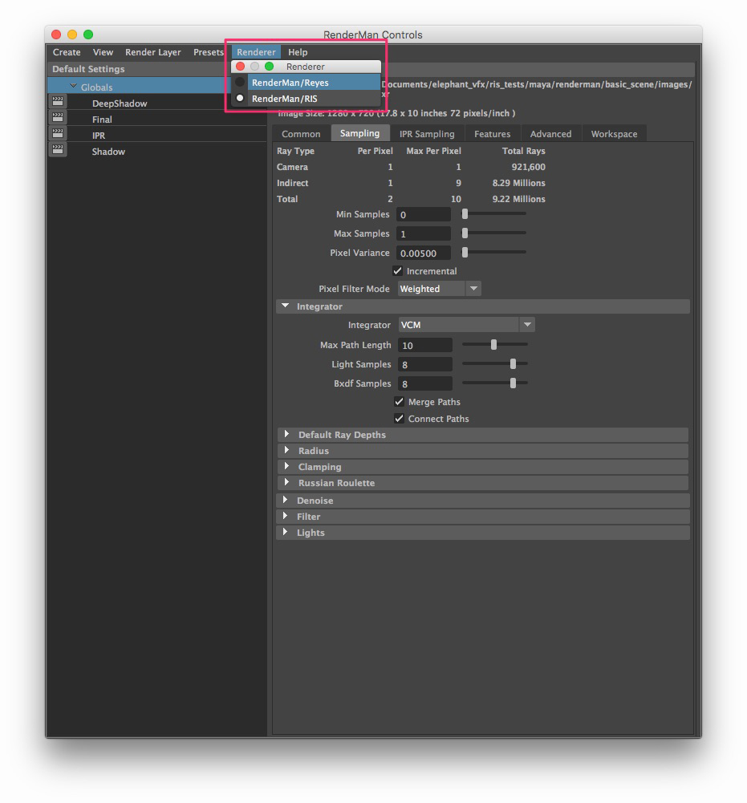Viewport: 747px width, 803px height.
Task: Click the Max Samples slider handle
Action: 465,233
